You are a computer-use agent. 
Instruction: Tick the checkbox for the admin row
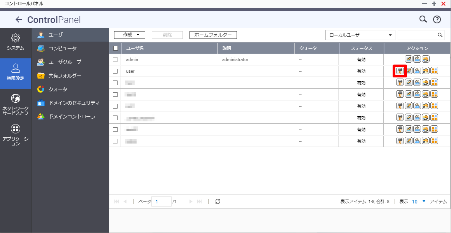point(115,60)
